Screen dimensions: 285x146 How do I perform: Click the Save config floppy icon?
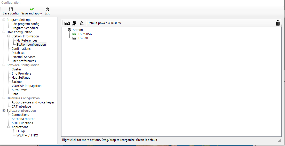(x=11, y=9)
